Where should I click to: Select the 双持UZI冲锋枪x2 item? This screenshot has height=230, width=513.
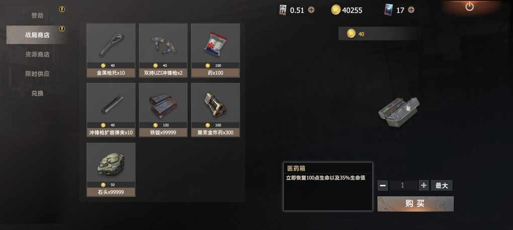163,50
